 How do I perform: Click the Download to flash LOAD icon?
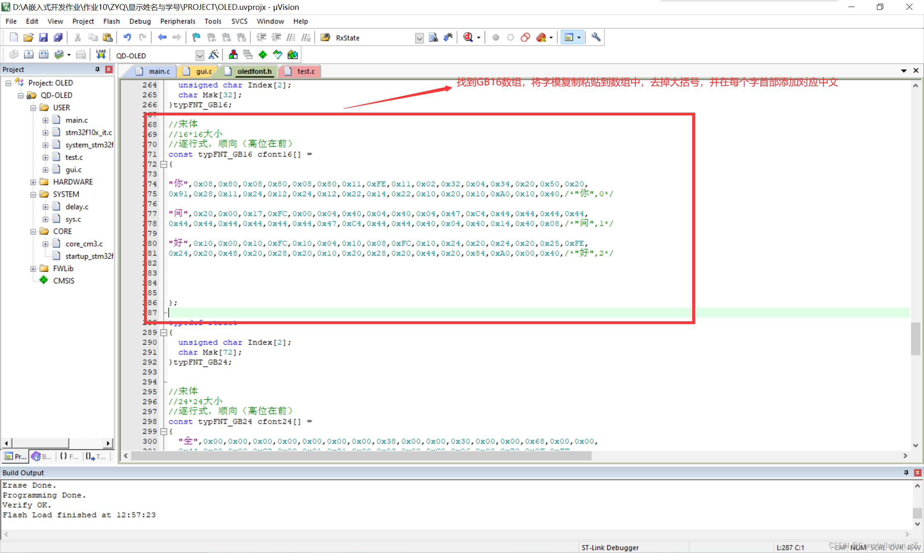pos(101,55)
